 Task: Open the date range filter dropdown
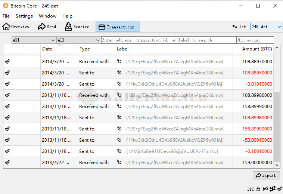[34, 40]
